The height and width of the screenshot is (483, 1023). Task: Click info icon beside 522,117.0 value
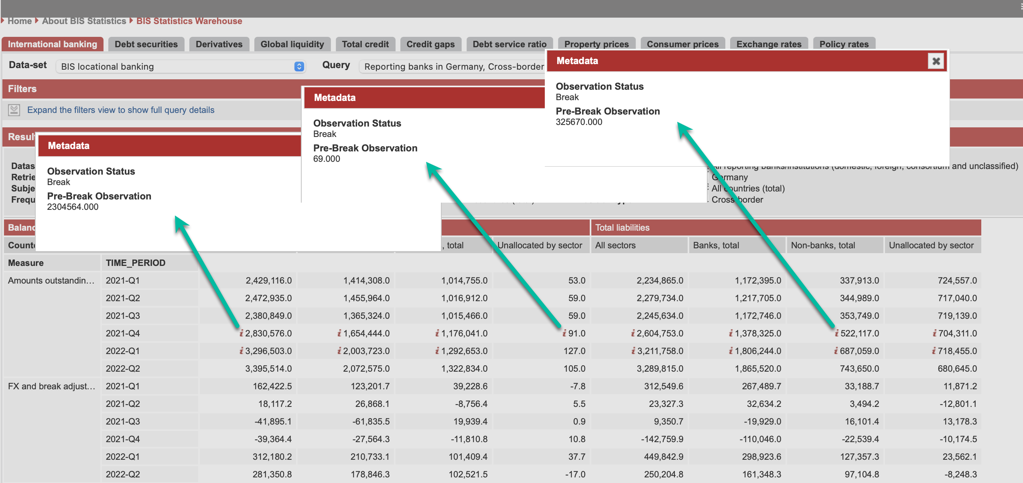point(837,333)
